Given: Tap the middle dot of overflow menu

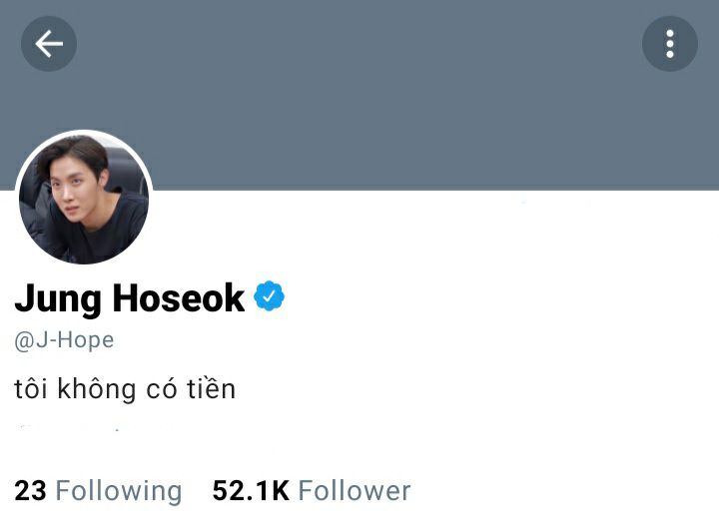Looking at the screenshot, I should point(670,44).
